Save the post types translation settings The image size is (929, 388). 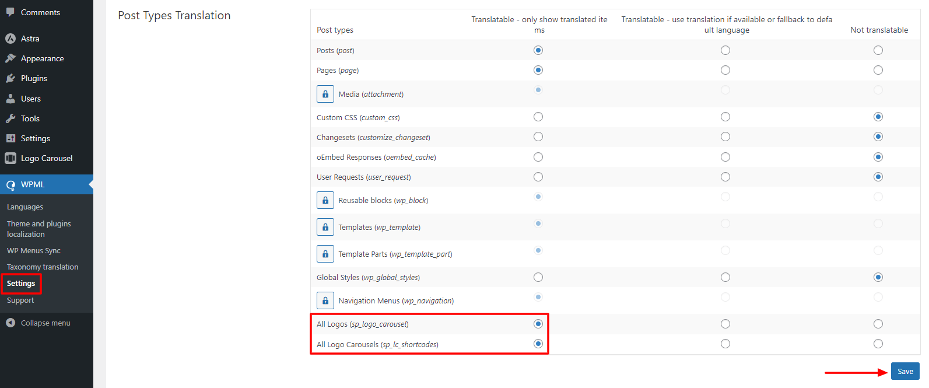905,371
